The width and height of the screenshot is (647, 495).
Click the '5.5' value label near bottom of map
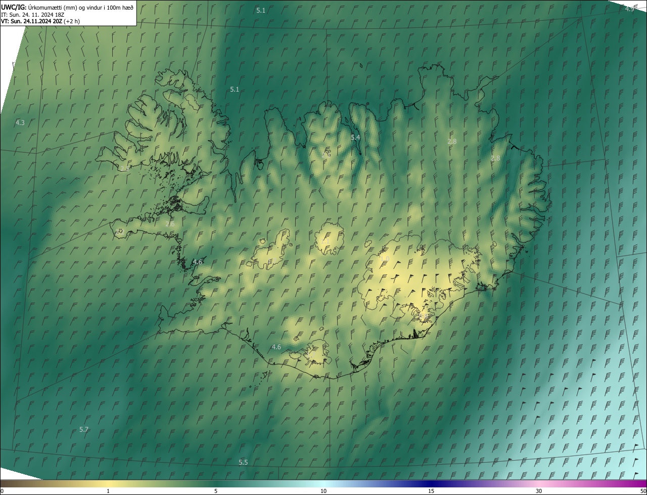(x=243, y=462)
